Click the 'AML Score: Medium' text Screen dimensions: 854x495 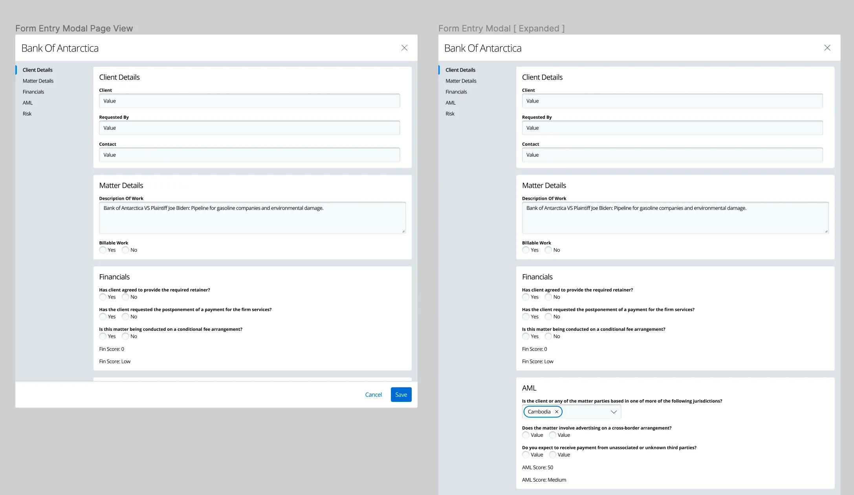click(544, 480)
